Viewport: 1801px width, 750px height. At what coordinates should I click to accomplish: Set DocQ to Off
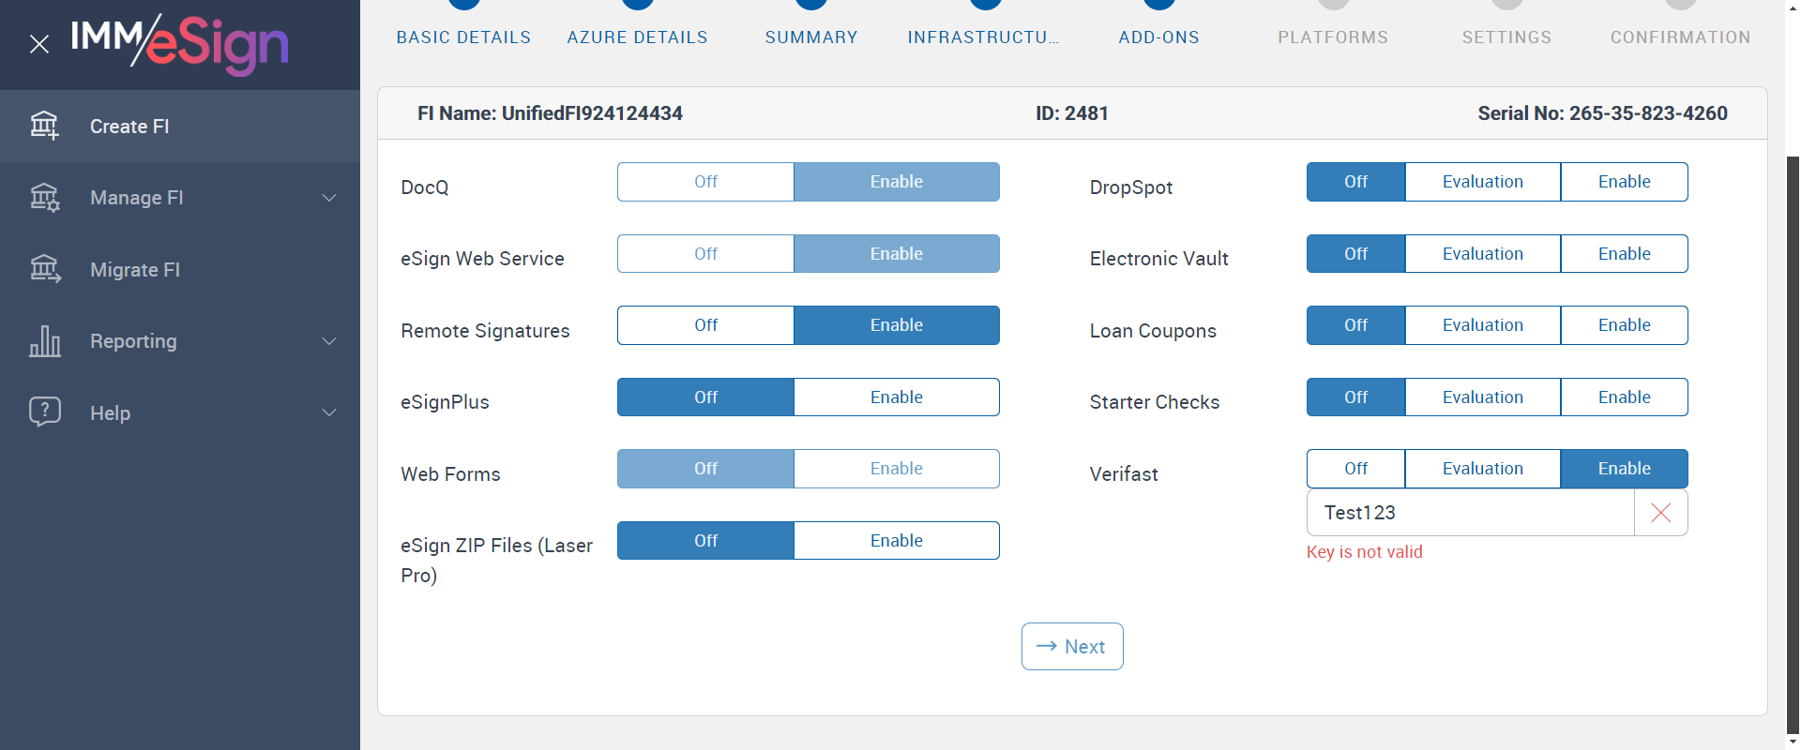(x=705, y=182)
